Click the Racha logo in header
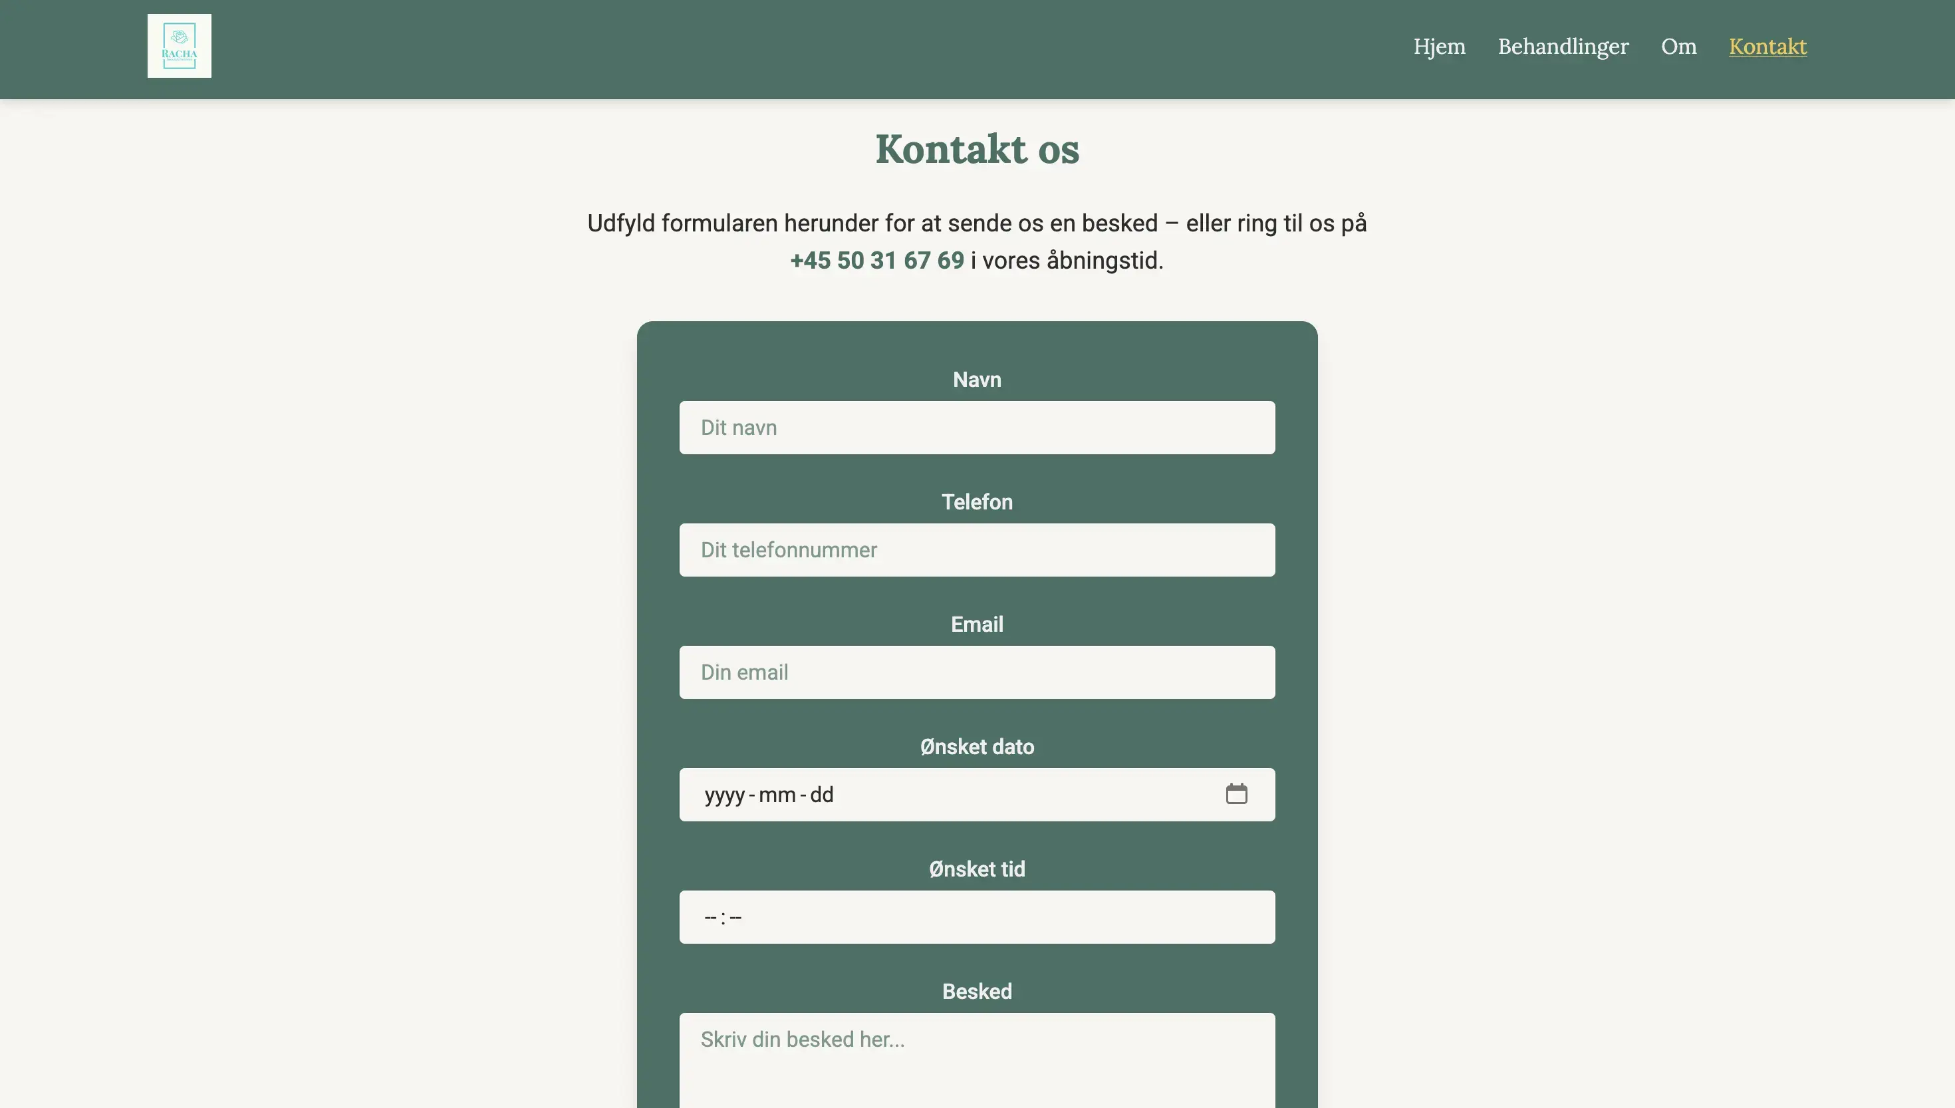 tap(180, 46)
